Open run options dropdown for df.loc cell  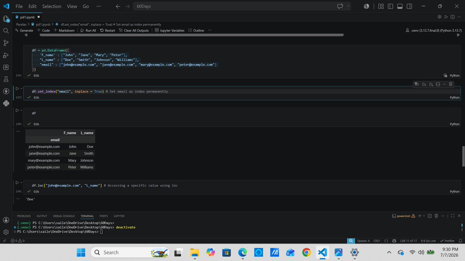[x=21, y=182]
